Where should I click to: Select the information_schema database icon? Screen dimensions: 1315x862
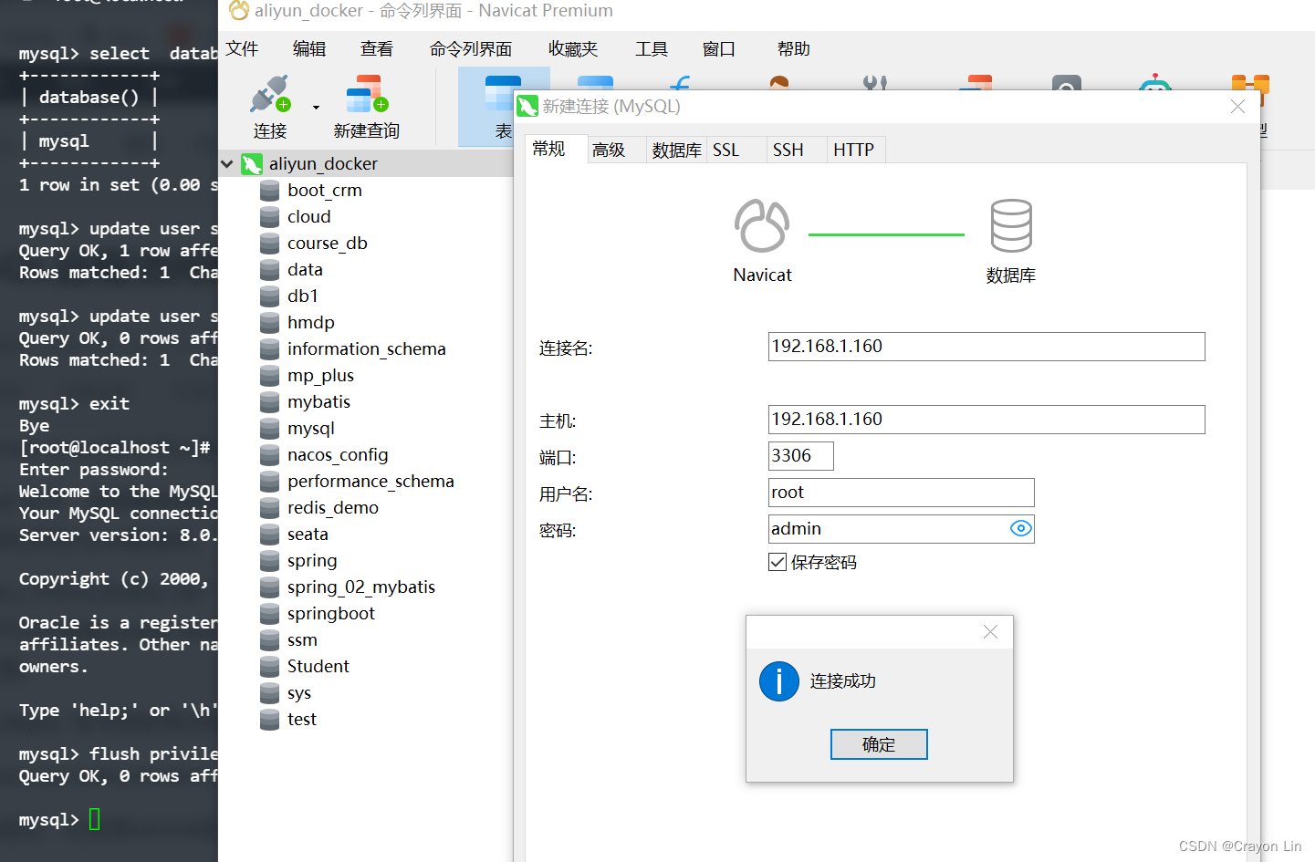coord(269,349)
